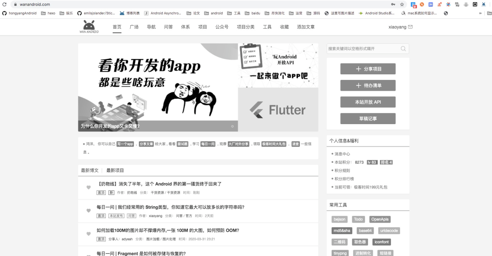Favorite the Fragment article with heart
492x256 pixels.
[x=88, y=255]
